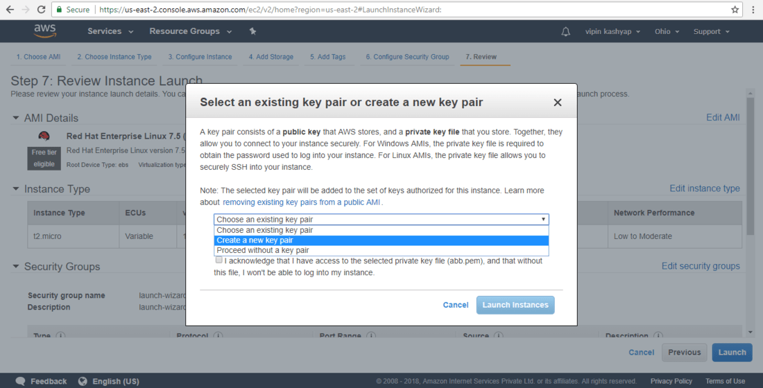Open the Services menu

coord(104,31)
